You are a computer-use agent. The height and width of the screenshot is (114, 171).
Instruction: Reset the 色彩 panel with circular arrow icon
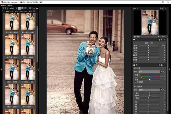[137, 65]
